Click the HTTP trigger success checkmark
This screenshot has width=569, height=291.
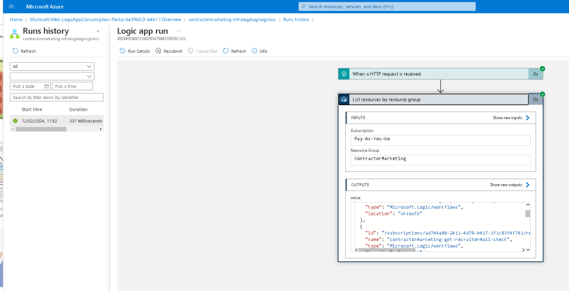click(542, 68)
